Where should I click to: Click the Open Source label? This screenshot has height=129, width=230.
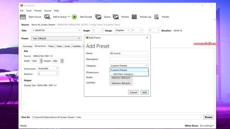[35, 17]
